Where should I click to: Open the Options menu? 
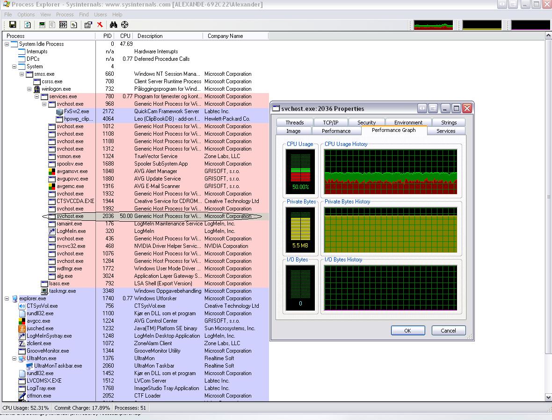click(x=26, y=14)
